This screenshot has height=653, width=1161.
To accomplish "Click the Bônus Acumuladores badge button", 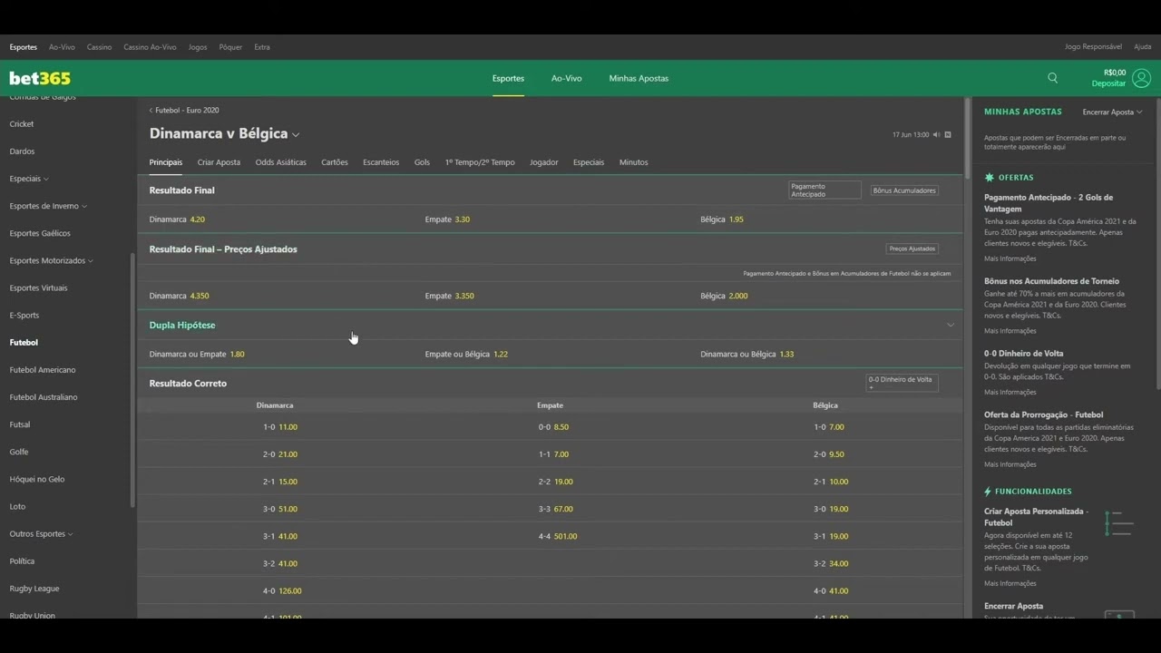I will pyautogui.click(x=903, y=190).
